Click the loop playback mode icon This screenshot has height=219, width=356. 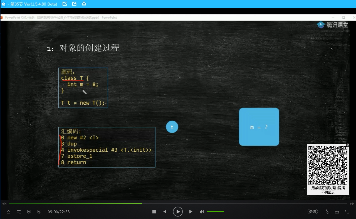(19, 212)
